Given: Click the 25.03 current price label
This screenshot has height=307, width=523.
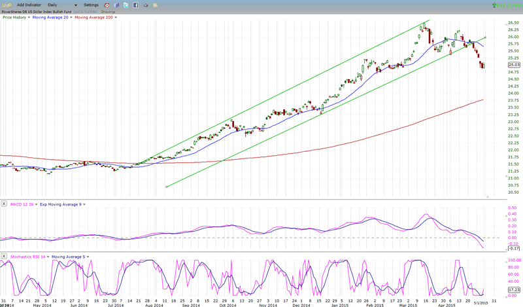Looking at the screenshot, I should (513, 65).
